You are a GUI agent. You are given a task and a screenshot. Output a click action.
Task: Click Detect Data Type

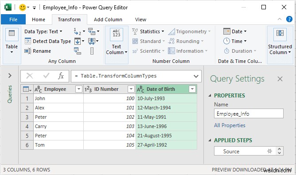point(48,41)
